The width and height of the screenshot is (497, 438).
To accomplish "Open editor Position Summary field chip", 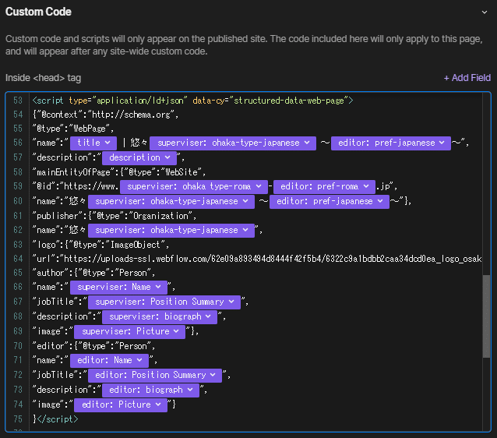I will pyautogui.click(x=155, y=375).
